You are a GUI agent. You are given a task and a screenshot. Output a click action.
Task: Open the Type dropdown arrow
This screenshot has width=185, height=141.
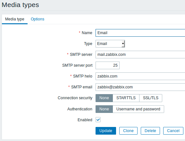click(x=123, y=44)
